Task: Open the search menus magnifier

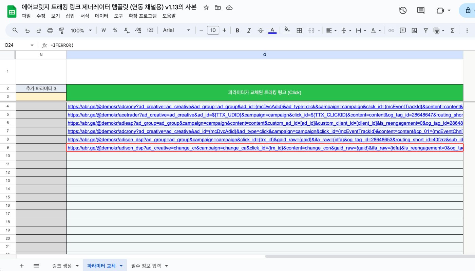Action: coord(15,30)
